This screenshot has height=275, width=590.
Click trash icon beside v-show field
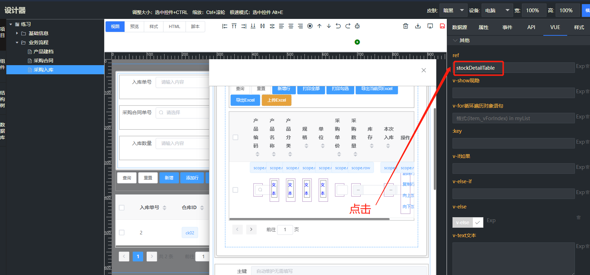pyautogui.click(x=588, y=91)
